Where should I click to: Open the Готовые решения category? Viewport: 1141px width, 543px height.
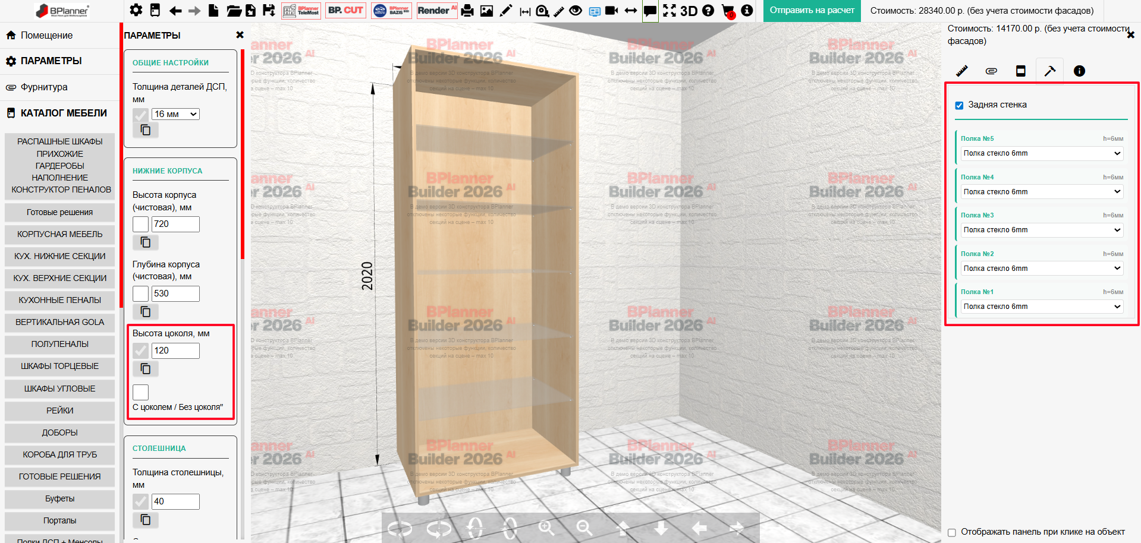point(60,212)
